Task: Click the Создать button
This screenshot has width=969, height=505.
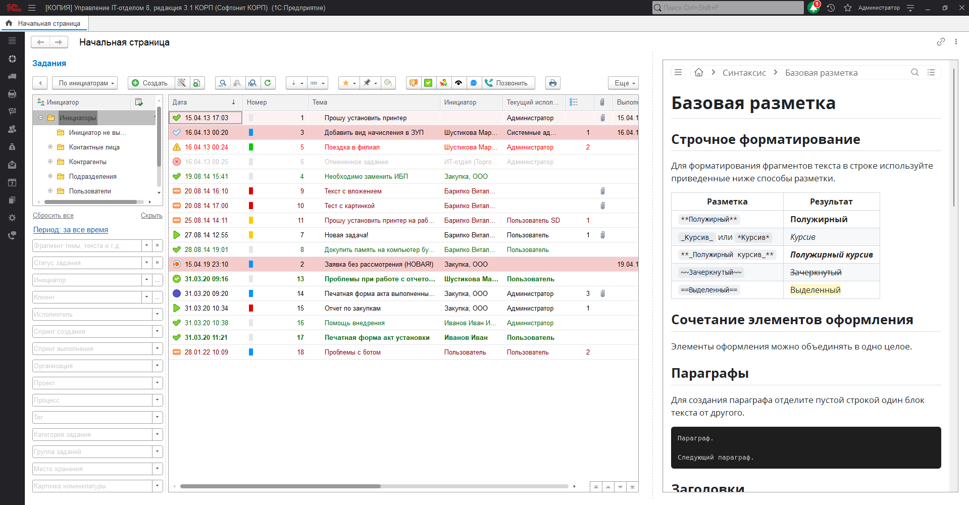Action: coord(150,83)
